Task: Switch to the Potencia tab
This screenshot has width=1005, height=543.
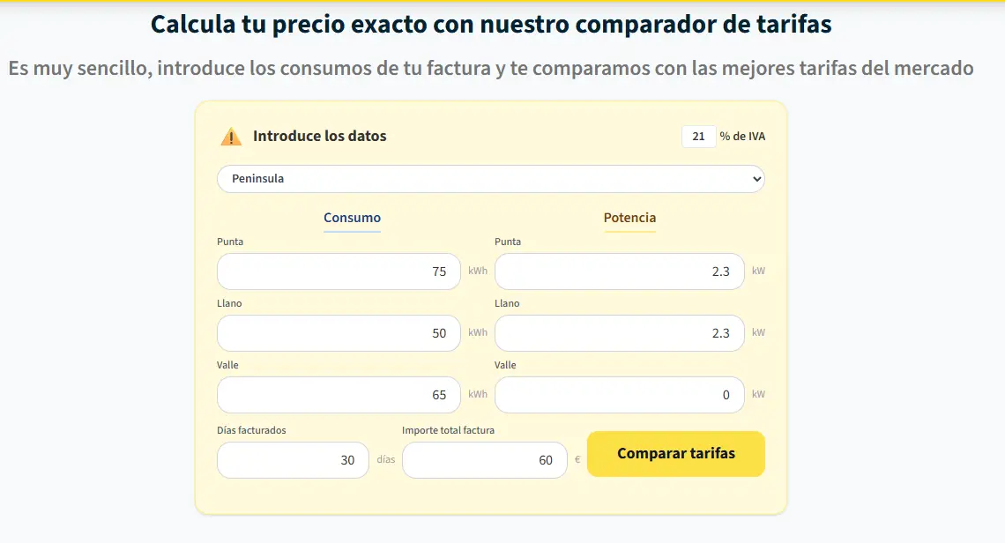Action: (x=629, y=218)
